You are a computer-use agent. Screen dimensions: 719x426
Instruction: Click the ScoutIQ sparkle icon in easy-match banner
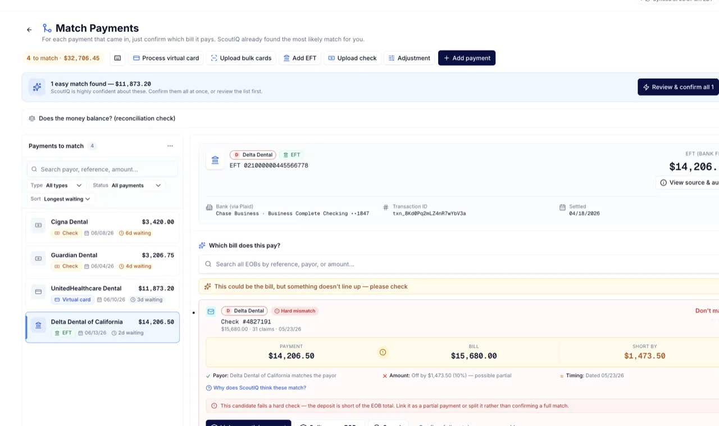37,87
